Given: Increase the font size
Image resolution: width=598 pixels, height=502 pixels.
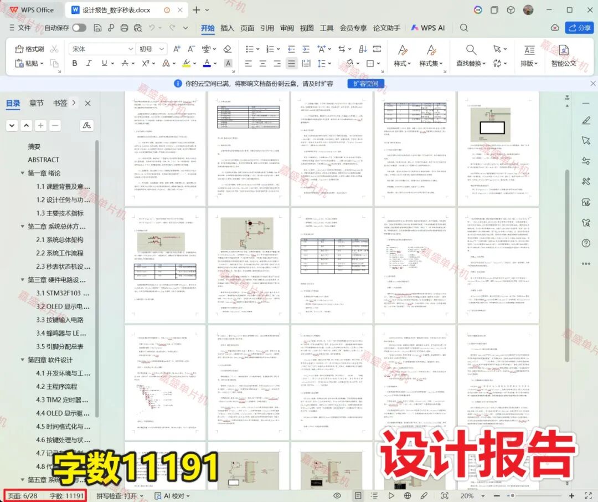Looking at the screenshot, I should point(177,49).
